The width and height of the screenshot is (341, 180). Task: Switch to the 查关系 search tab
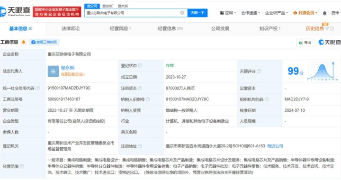click(x=123, y=6)
